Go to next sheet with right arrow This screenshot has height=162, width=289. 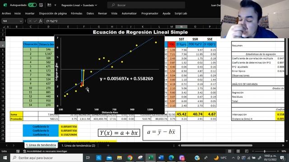pos(13,145)
